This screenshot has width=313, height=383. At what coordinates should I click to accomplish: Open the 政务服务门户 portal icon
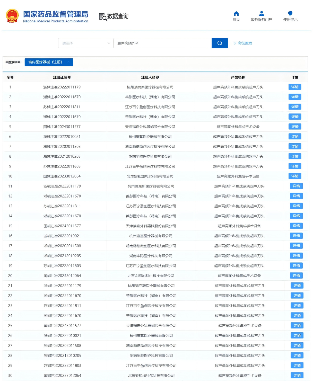coord(261,14)
